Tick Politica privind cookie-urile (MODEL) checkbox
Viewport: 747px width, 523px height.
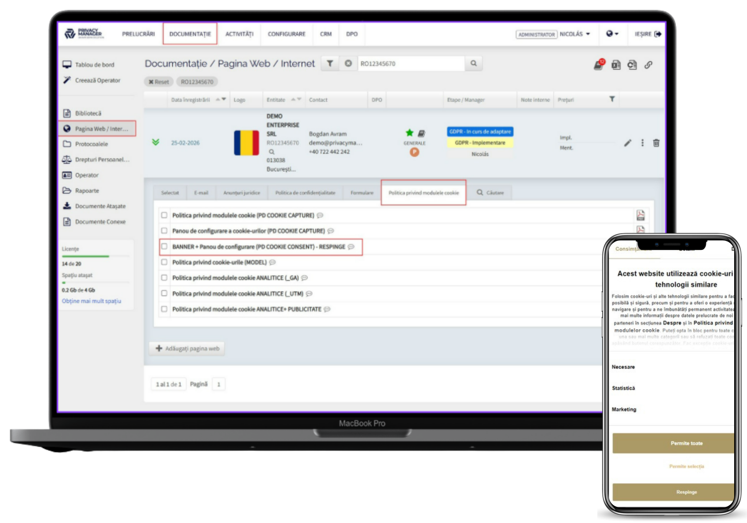pos(164,262)
